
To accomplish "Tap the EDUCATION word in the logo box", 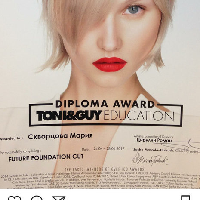I will 139,116.
